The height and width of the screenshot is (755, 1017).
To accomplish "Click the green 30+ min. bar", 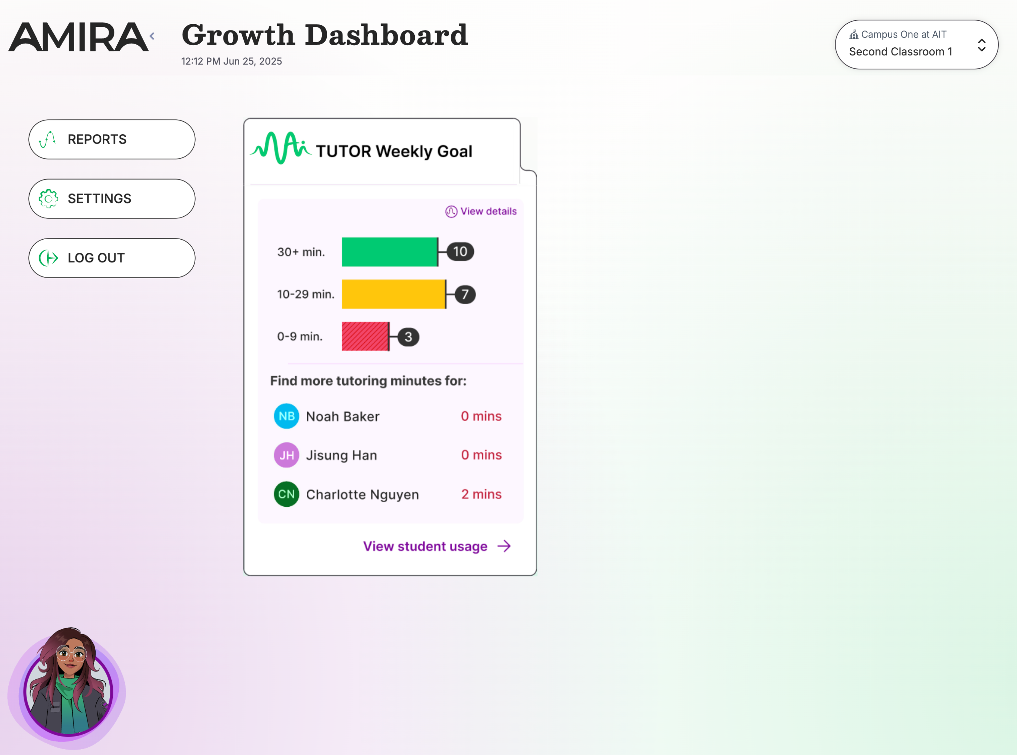I will click(389, 252).
